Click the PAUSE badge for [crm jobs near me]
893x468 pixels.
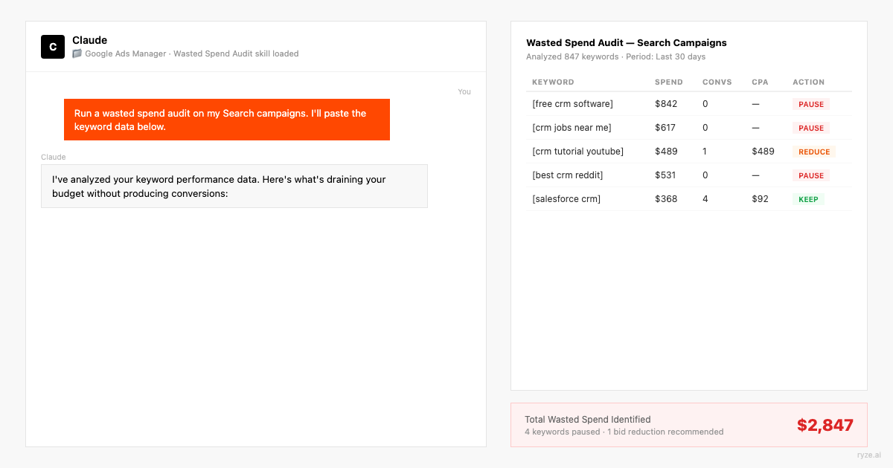(x=810, y=127)
